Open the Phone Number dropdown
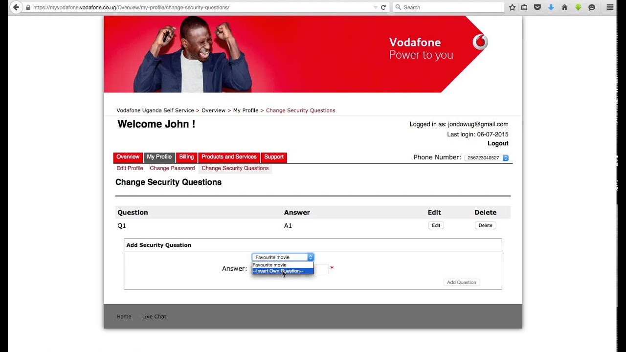The width and height of the screenshot is (626, 352). (487, 158)
